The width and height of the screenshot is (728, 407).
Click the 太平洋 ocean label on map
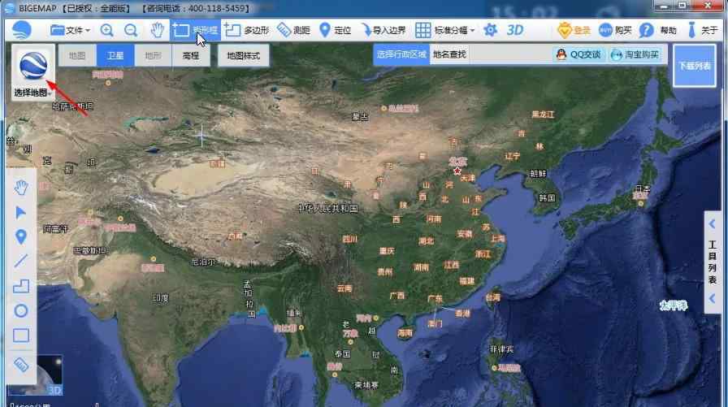(x=674, y=305)
